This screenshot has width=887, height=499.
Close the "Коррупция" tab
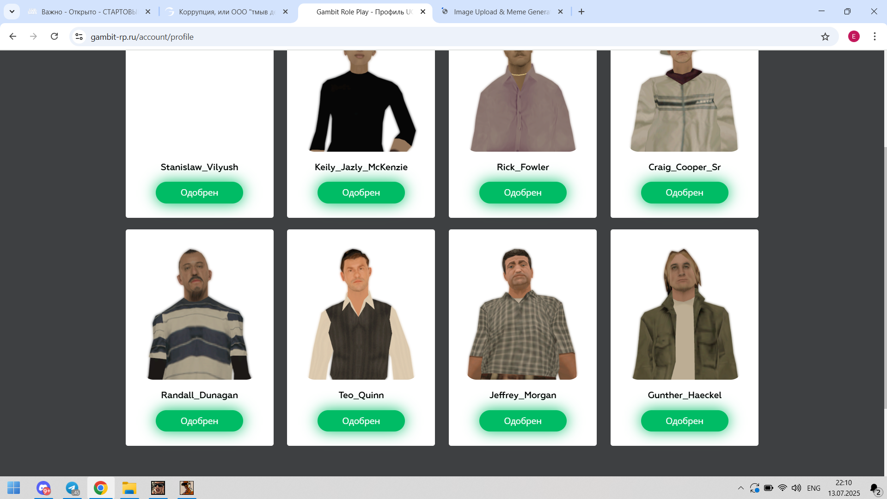pos(285,12)
